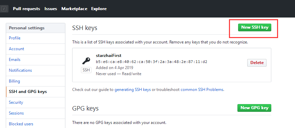Open Pull requests in top navigation
This screenshot has height=128, width=295.
click(x=26, y=9)
